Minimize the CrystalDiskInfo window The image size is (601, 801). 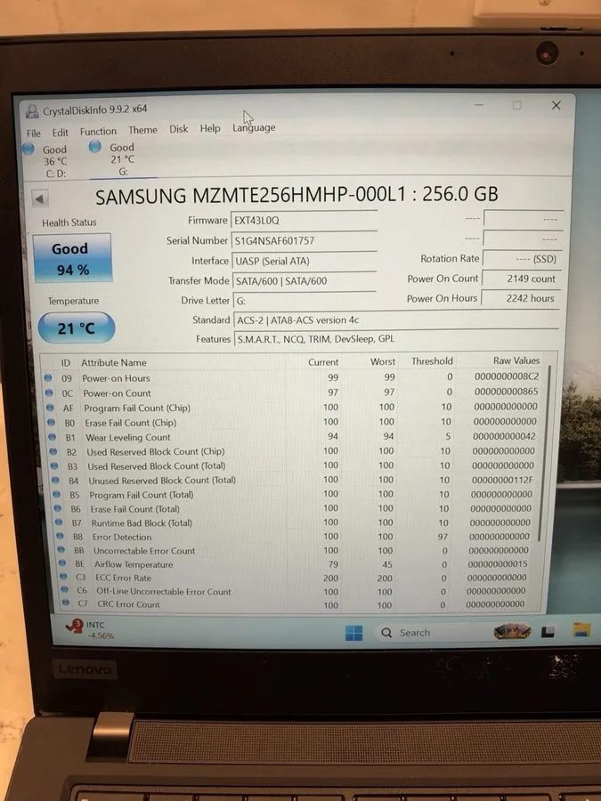coord(479,105)
